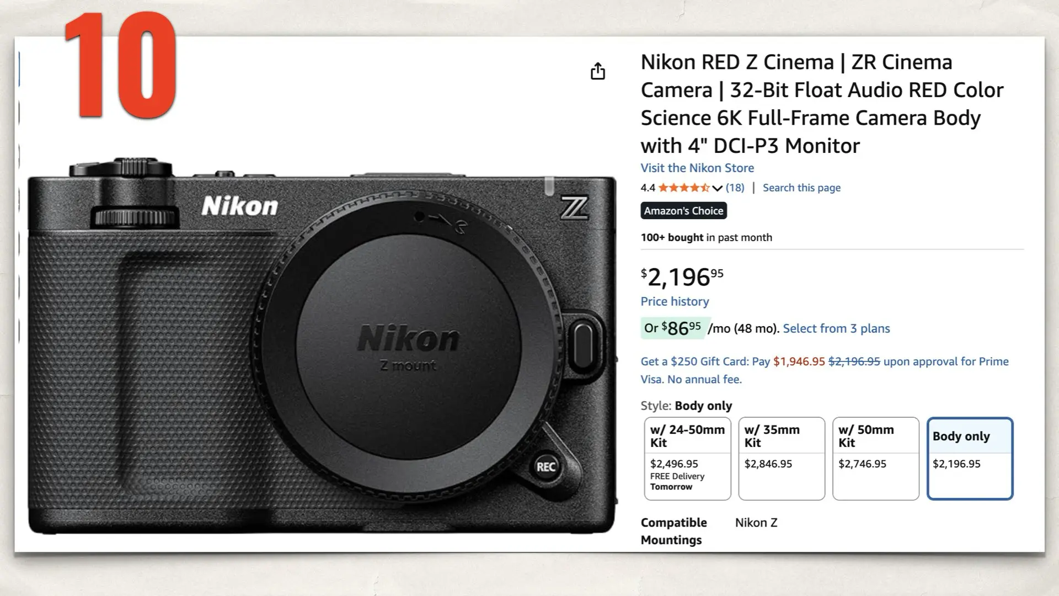The height and width of the screenshot is (596, 1059).
Task: Select the w/ 35mm Kit style option
Action: [781, 458]
